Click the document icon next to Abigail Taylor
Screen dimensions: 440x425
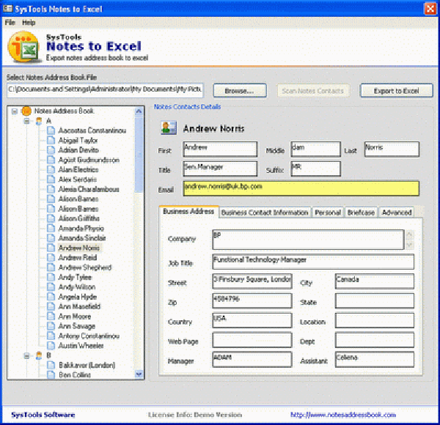coord(51,140)
